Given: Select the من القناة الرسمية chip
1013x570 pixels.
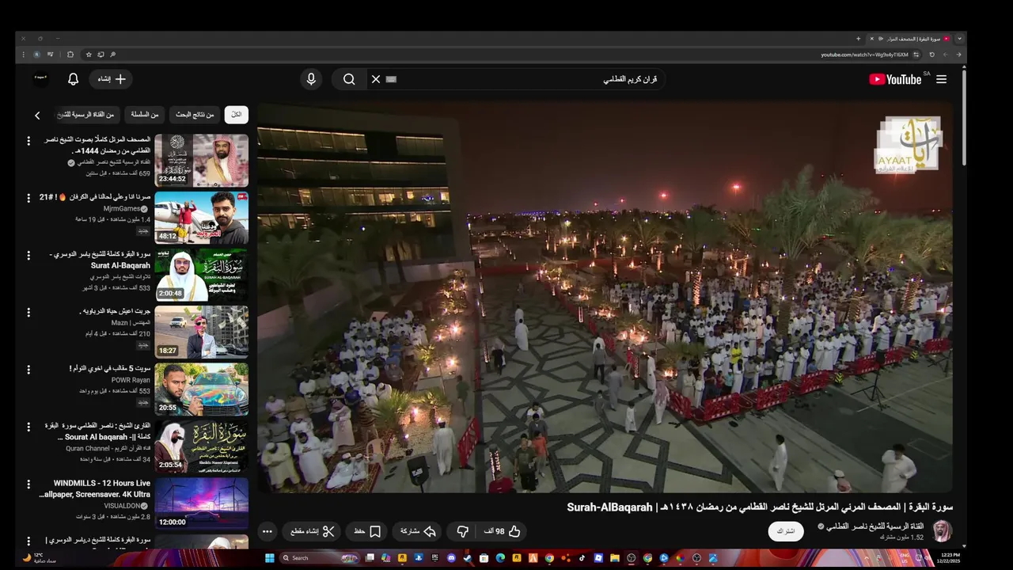Looking at the screenshot, I should tap(87, 115).
